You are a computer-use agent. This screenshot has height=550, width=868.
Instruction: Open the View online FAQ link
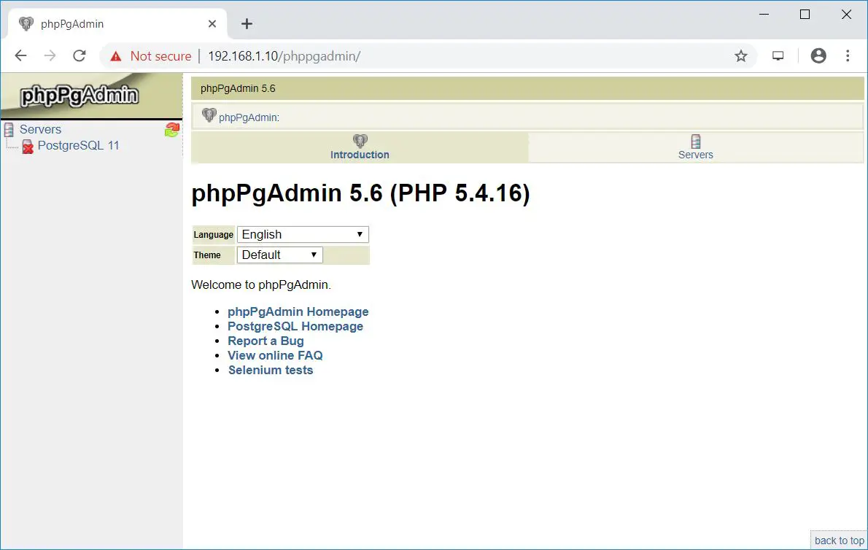275,356
